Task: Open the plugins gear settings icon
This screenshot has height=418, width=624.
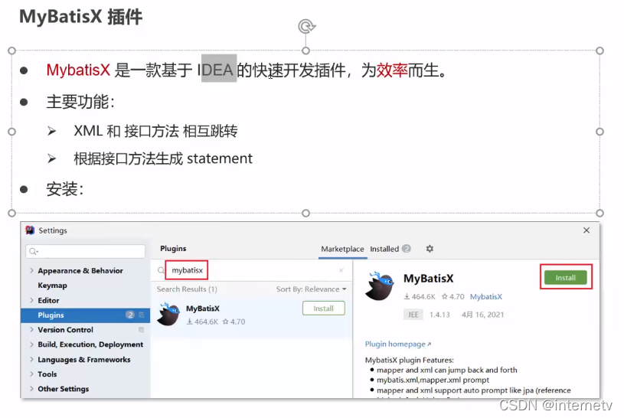Action: [x=430, y=249]
